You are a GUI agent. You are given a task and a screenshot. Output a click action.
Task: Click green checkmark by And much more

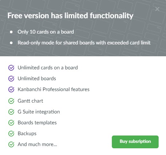tap(11, 144)
